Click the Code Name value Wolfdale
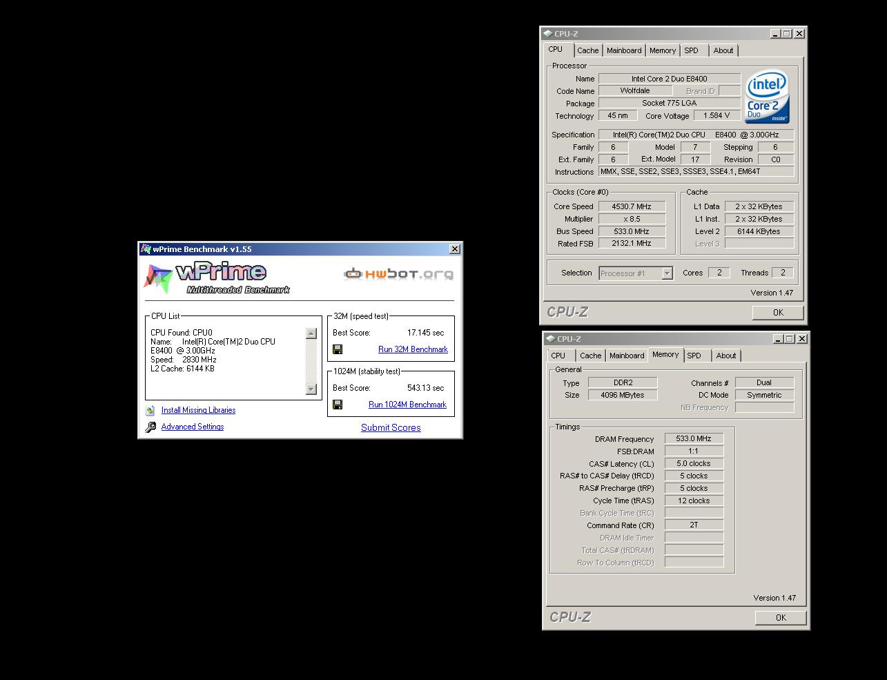This screenshot has width=887, height=680. click(635, 90)
